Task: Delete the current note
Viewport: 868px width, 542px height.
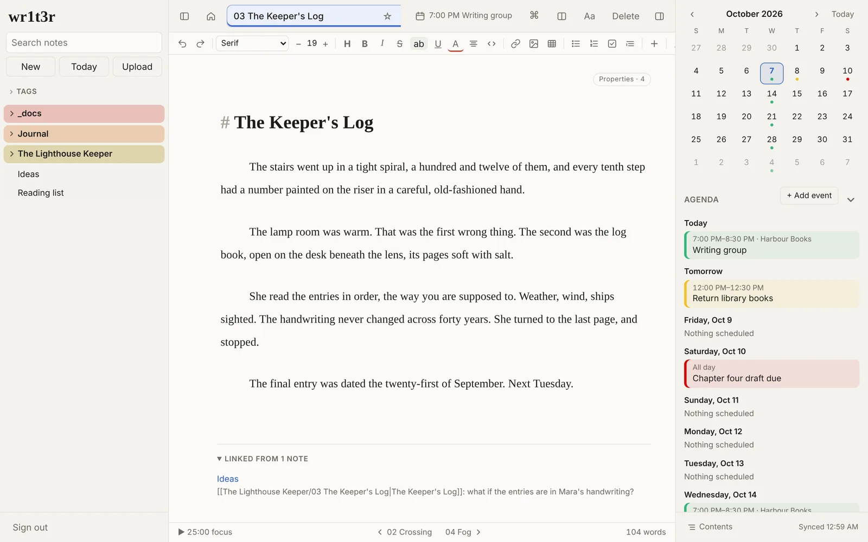Action: click(626, 16)
